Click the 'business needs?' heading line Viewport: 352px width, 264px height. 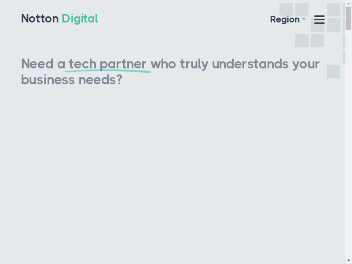72,80
